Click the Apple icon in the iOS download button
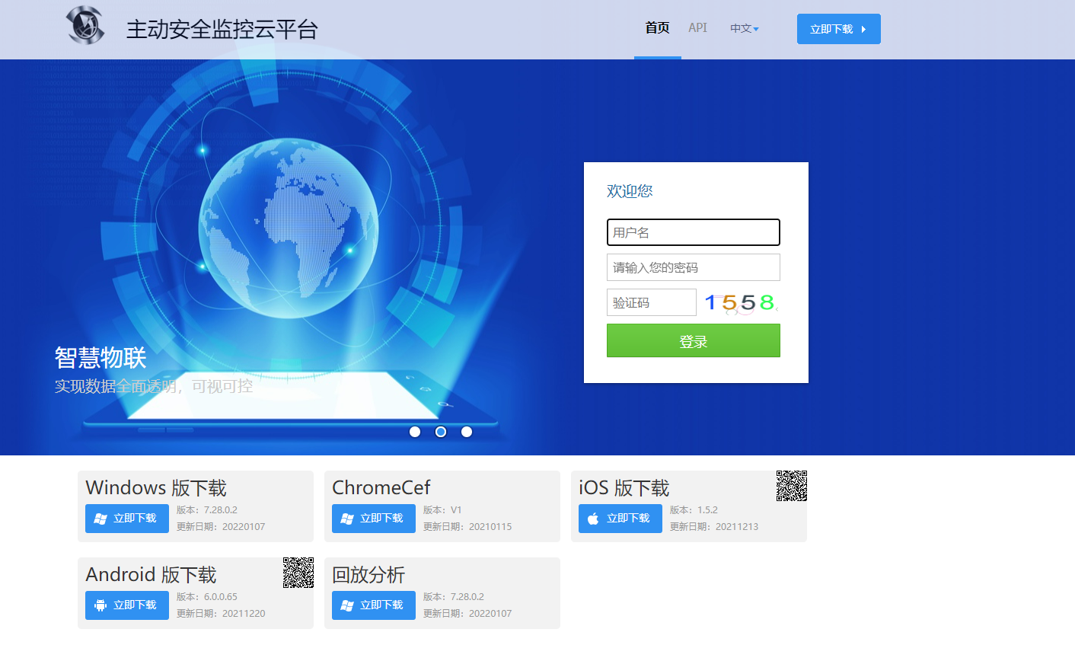 tap(593, 519)
